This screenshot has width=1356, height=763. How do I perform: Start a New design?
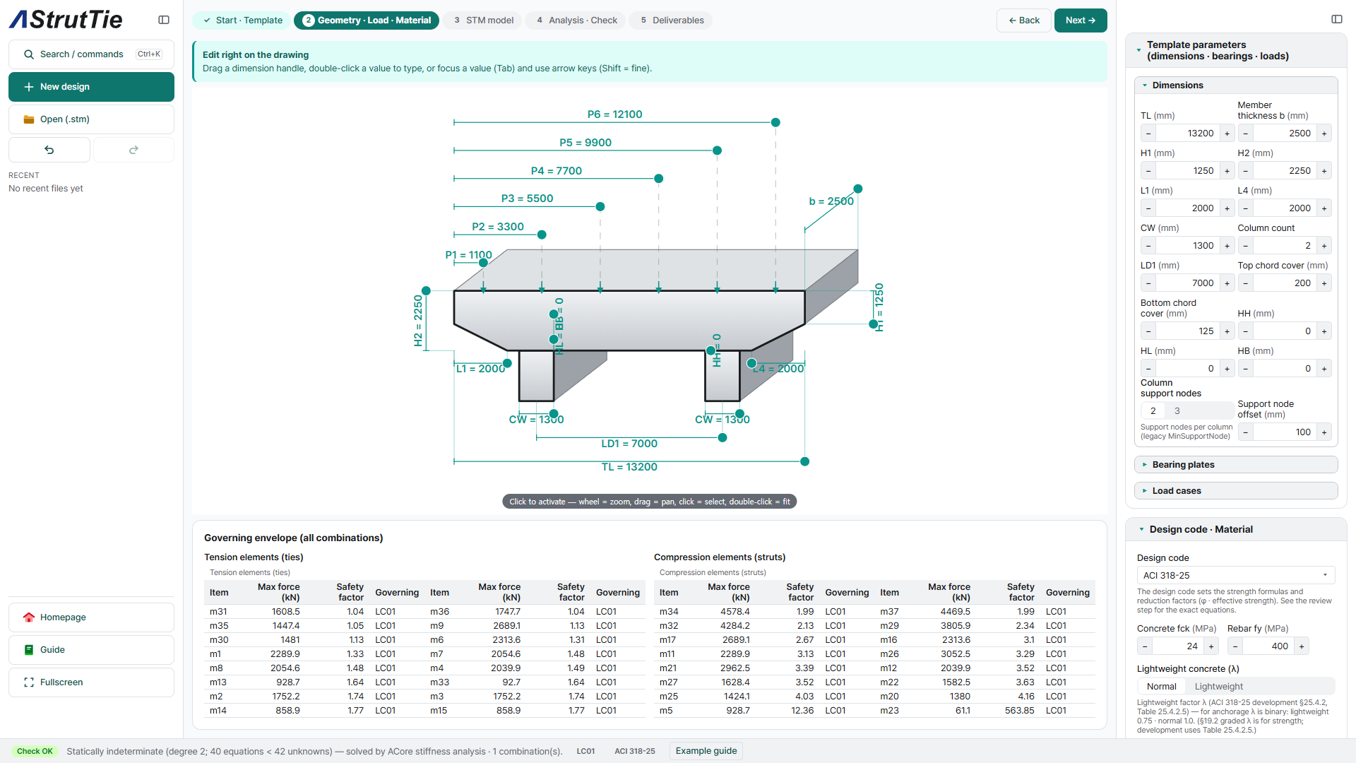pos(91,87)
